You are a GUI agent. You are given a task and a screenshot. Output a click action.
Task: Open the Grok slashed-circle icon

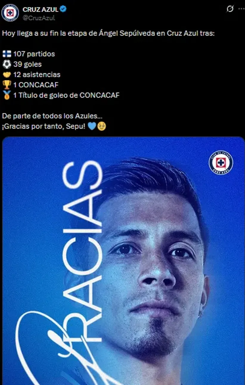(x=230, y=9)
